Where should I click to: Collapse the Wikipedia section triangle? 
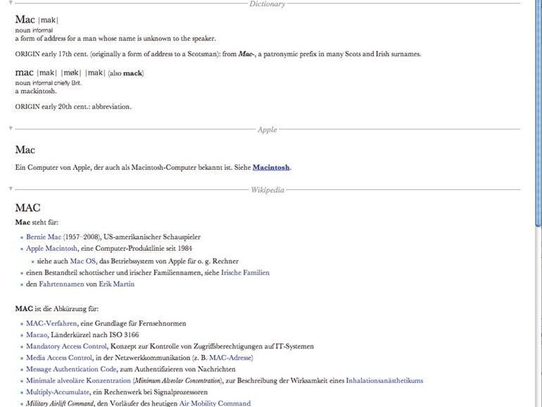click(x=10, y=189)
